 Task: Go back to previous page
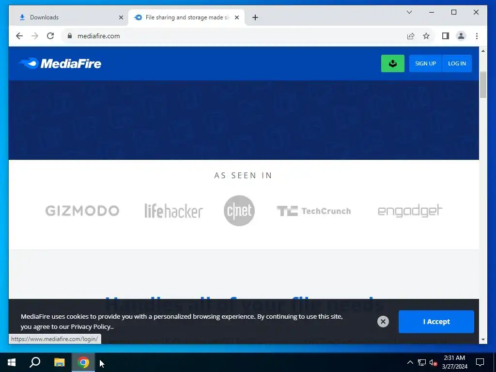19,36
